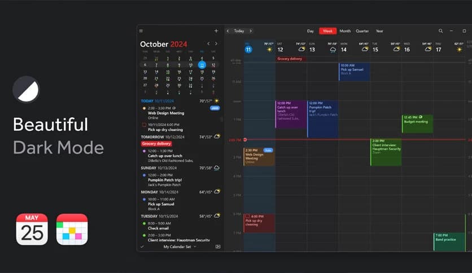Open Pumpkin Patch trip block on Sunday

[x=323, y=119]
